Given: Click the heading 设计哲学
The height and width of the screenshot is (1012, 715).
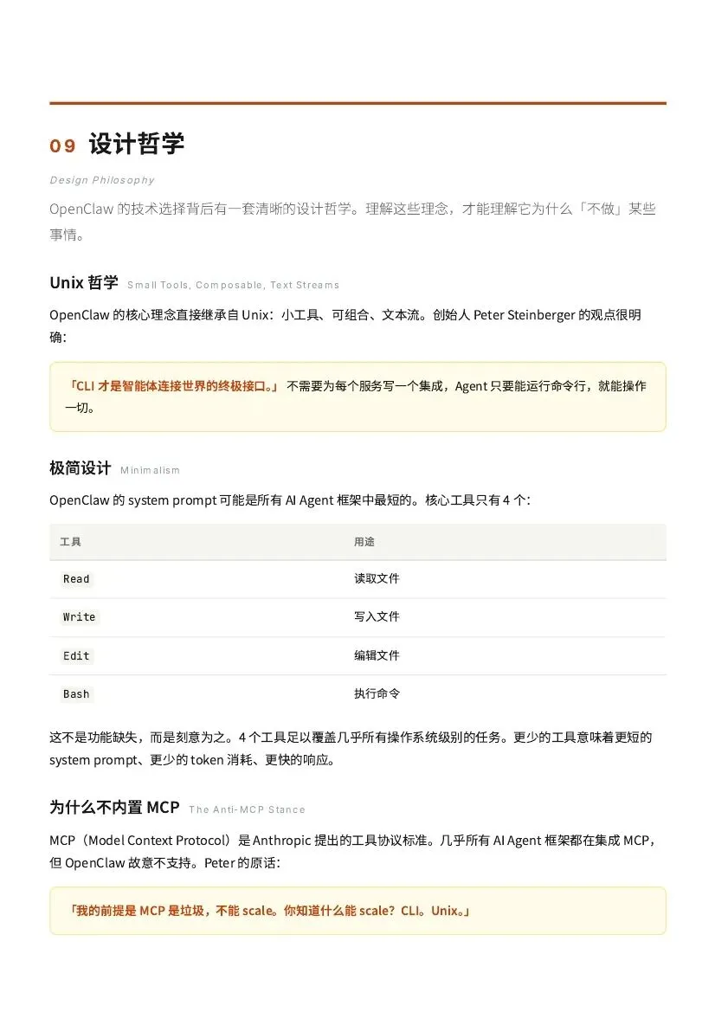Looking at the screenshot, I should (137, 144).
